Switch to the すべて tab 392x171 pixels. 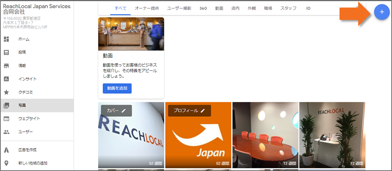point(120,8)
